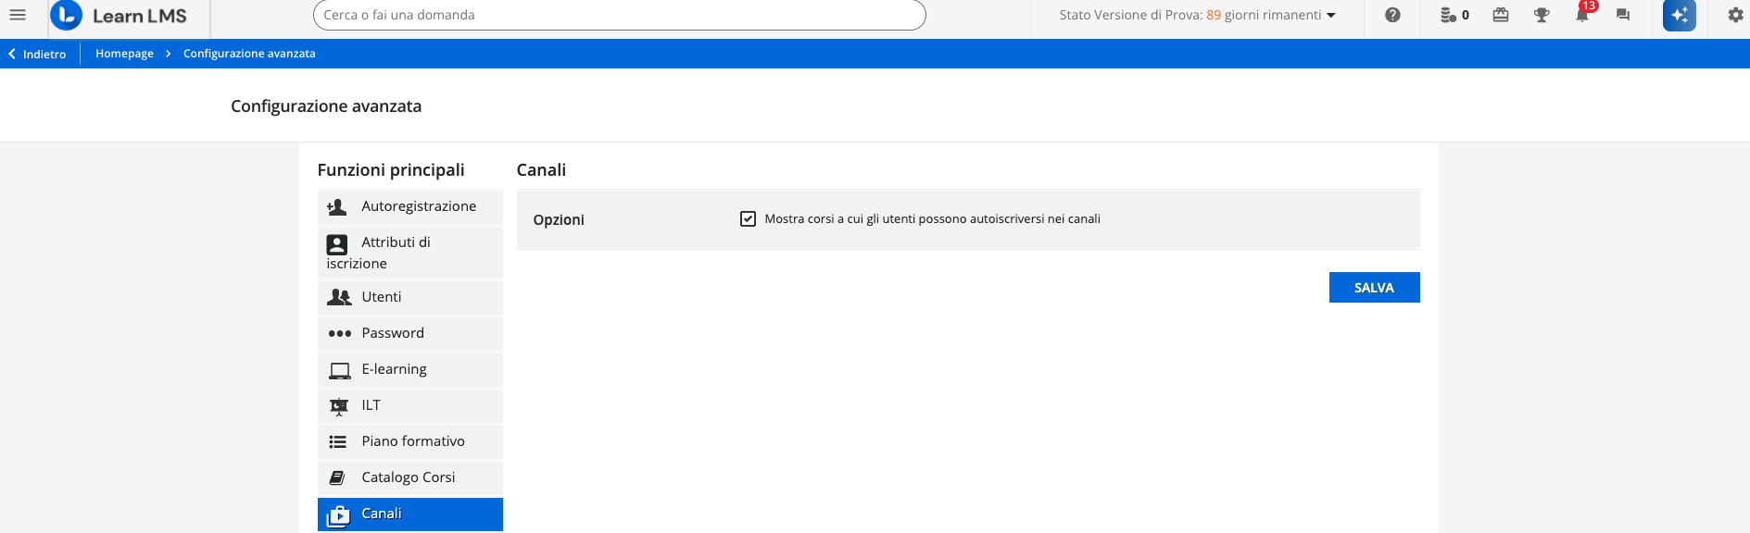Click Configurazione avanzata breadcrumb
The width and height of the screenshot is (1750, 533).
tap(249, 54)
